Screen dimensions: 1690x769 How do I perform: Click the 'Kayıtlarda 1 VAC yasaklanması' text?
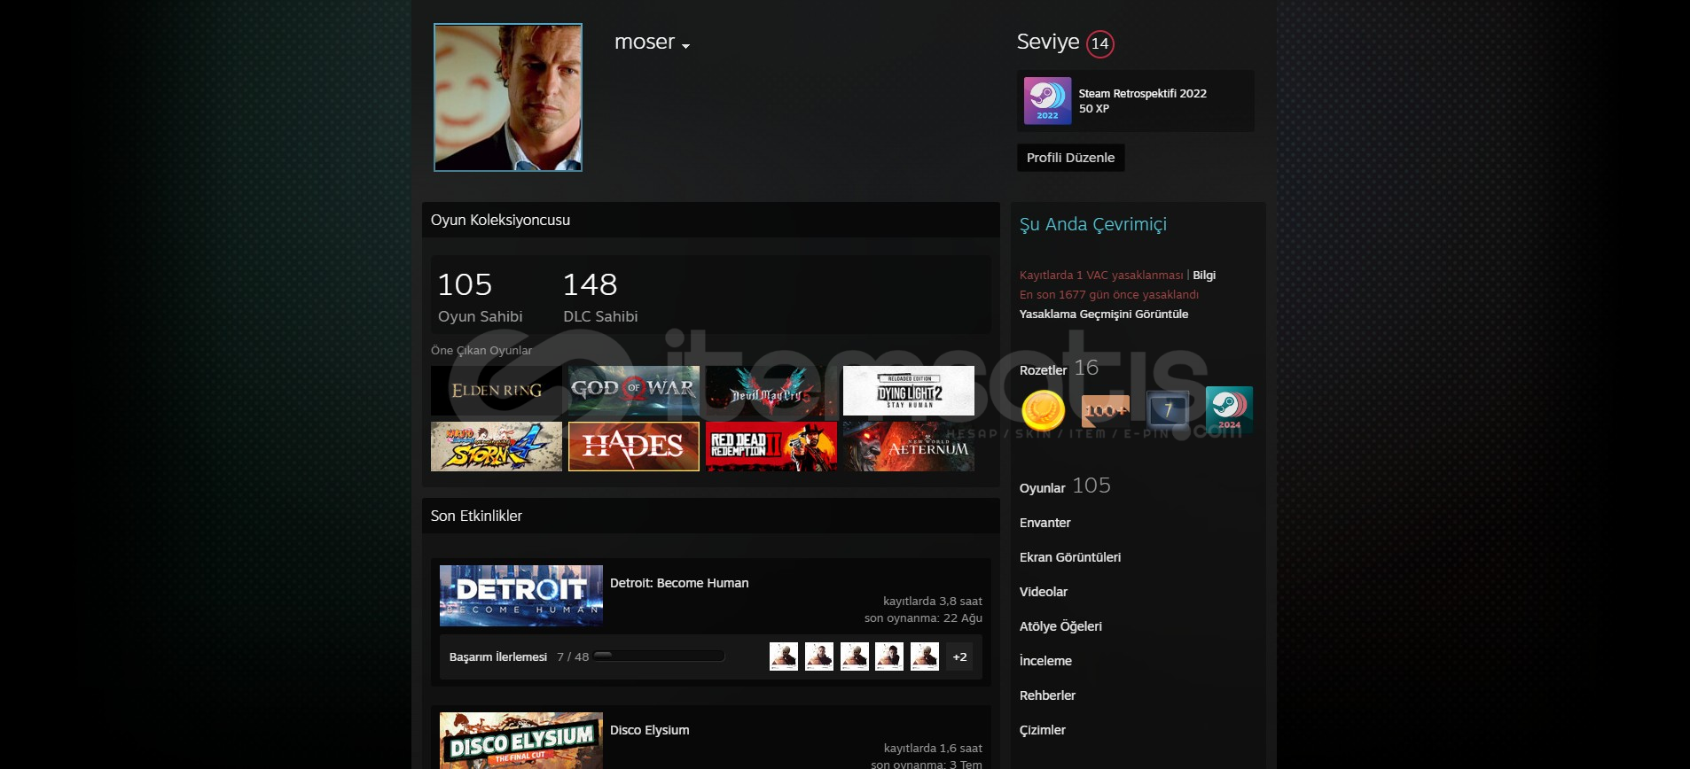click(1101, 276)
